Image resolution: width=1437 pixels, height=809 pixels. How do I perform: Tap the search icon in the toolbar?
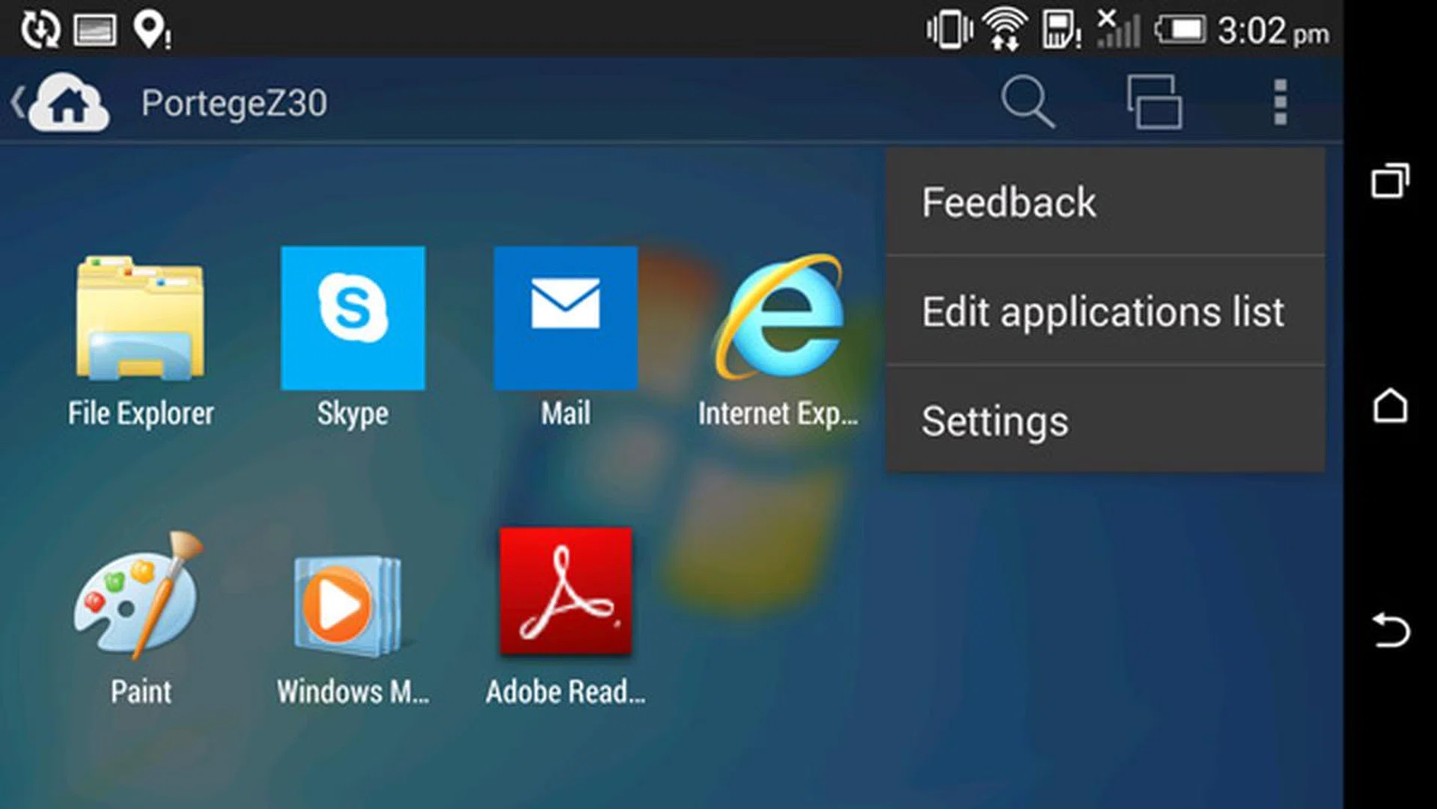[x=1028, y=102]
